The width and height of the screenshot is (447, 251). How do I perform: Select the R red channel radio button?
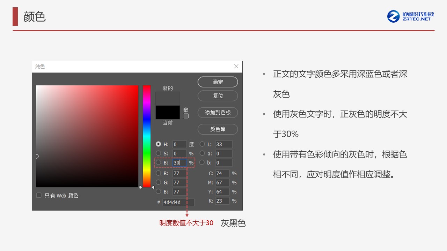pos(159,173)
